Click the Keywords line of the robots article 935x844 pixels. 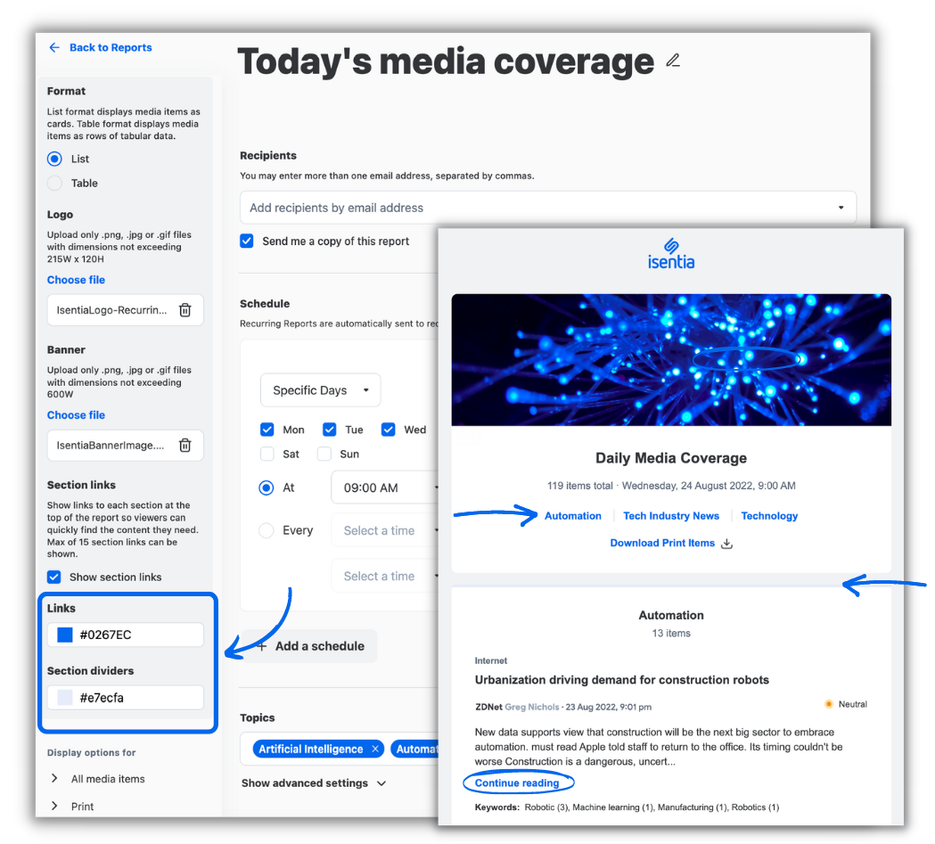(x=627, y=807)
